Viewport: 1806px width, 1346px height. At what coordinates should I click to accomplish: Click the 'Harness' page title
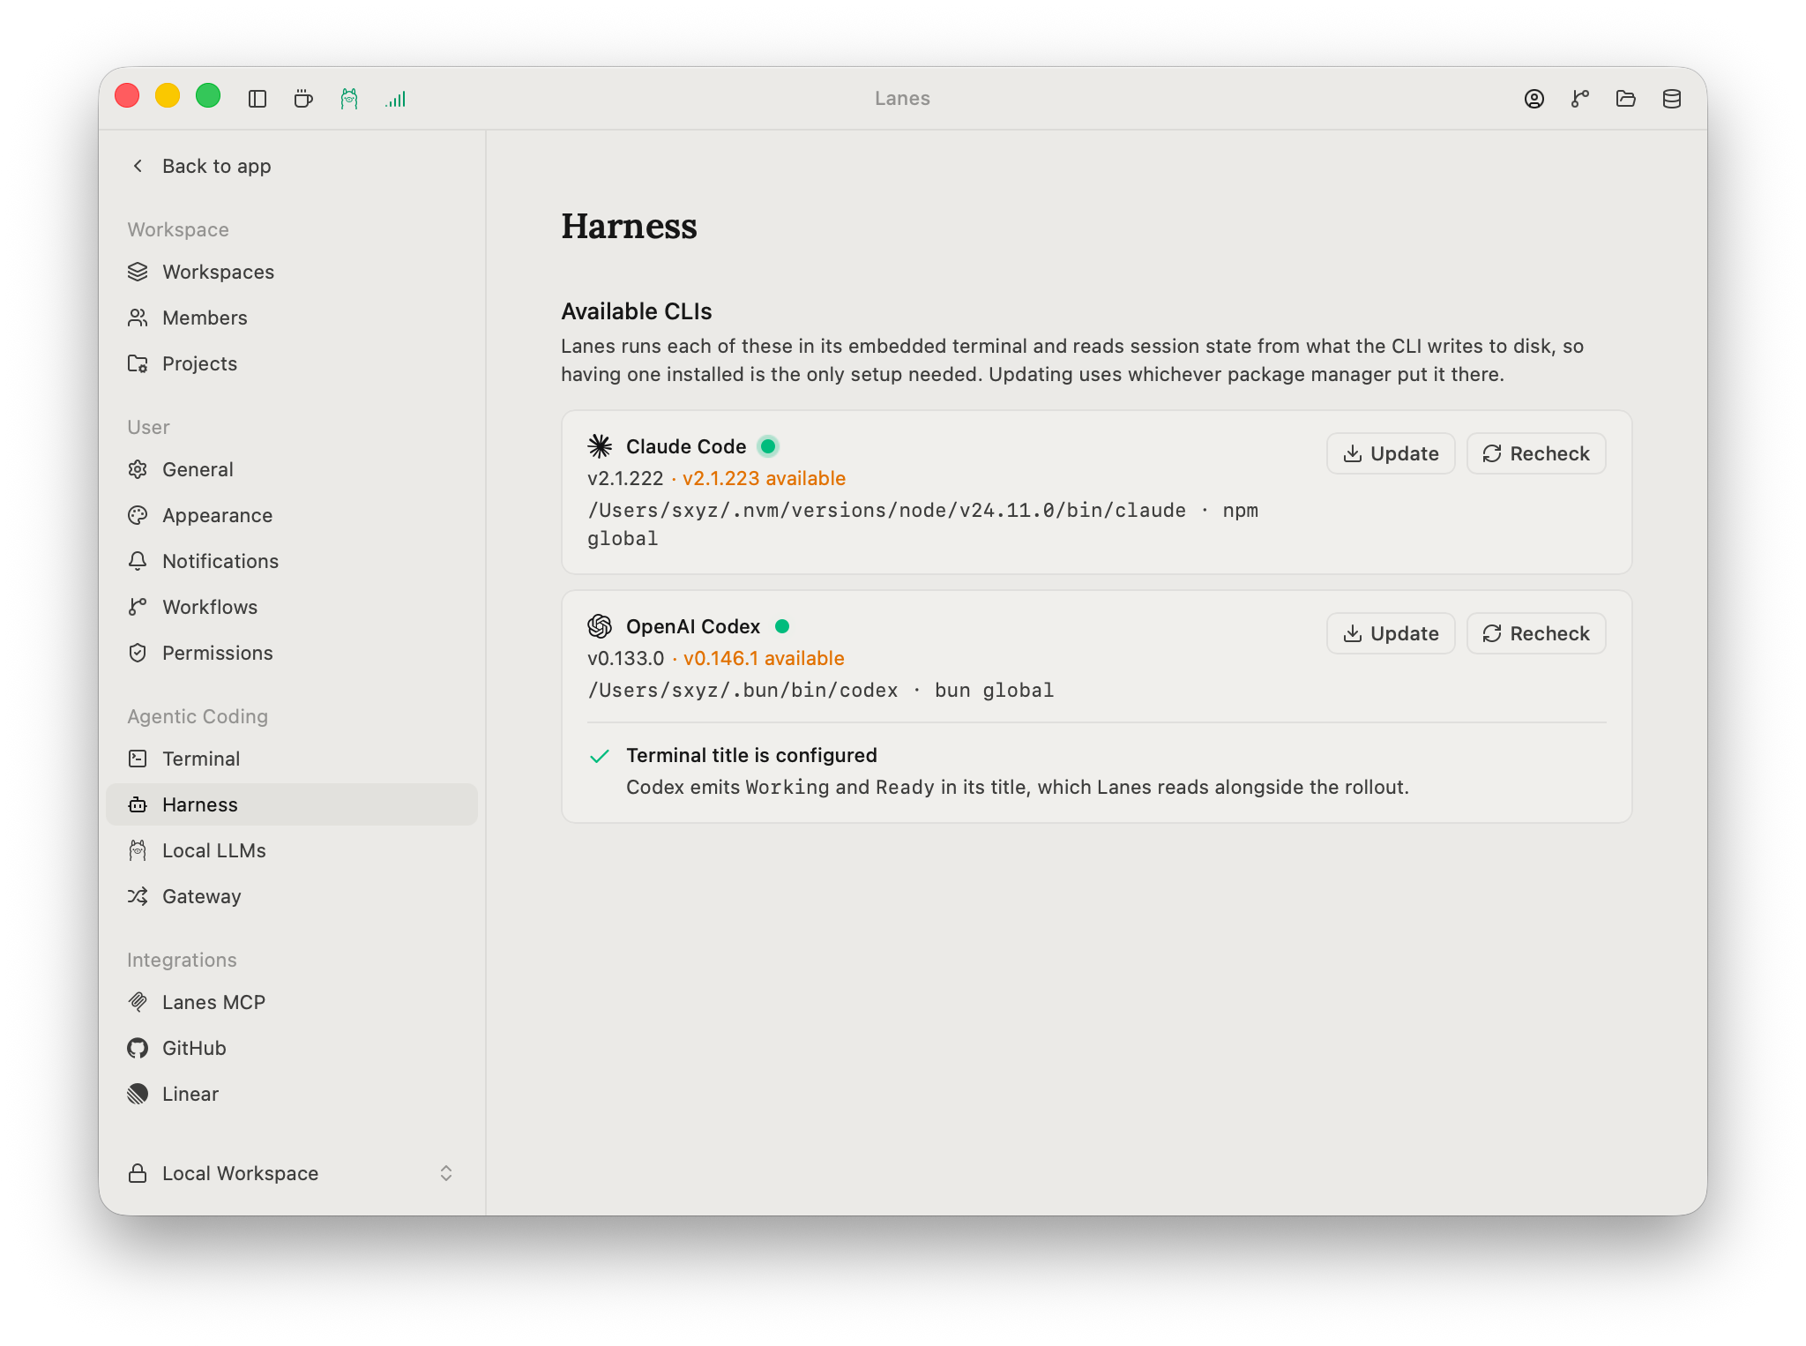tap(630, 226)
